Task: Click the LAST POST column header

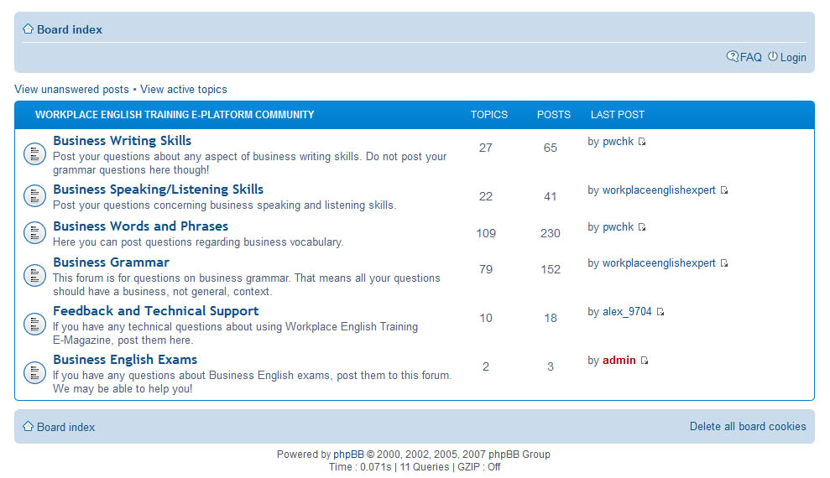Action: coord(617,115)
